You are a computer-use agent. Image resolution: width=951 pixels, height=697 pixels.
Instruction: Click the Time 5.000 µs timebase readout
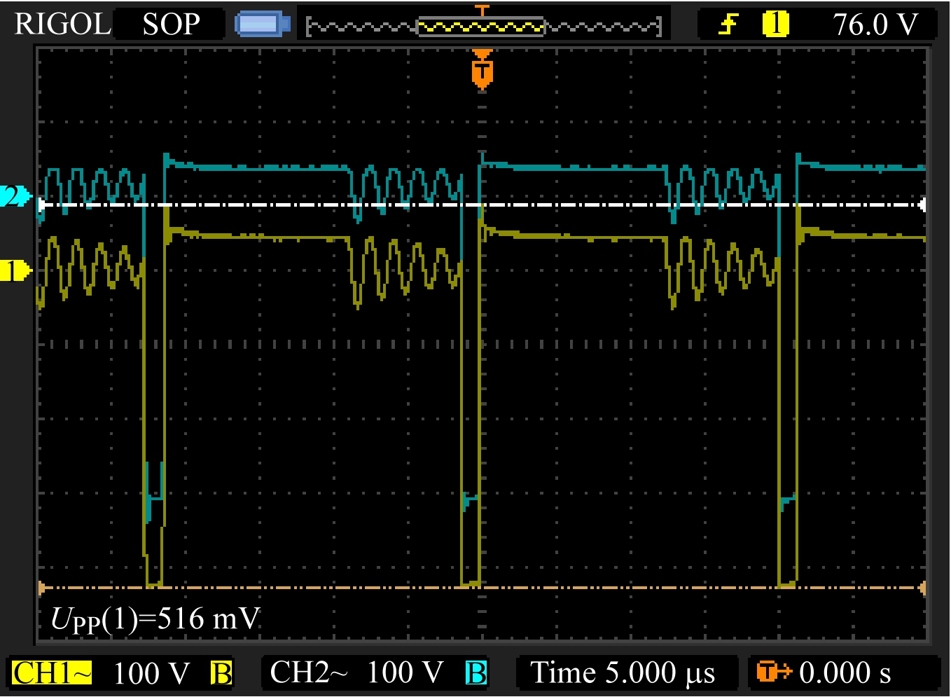point(623,673)
